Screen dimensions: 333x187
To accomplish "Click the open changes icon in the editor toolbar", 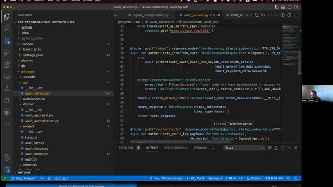I will [257, 15].
